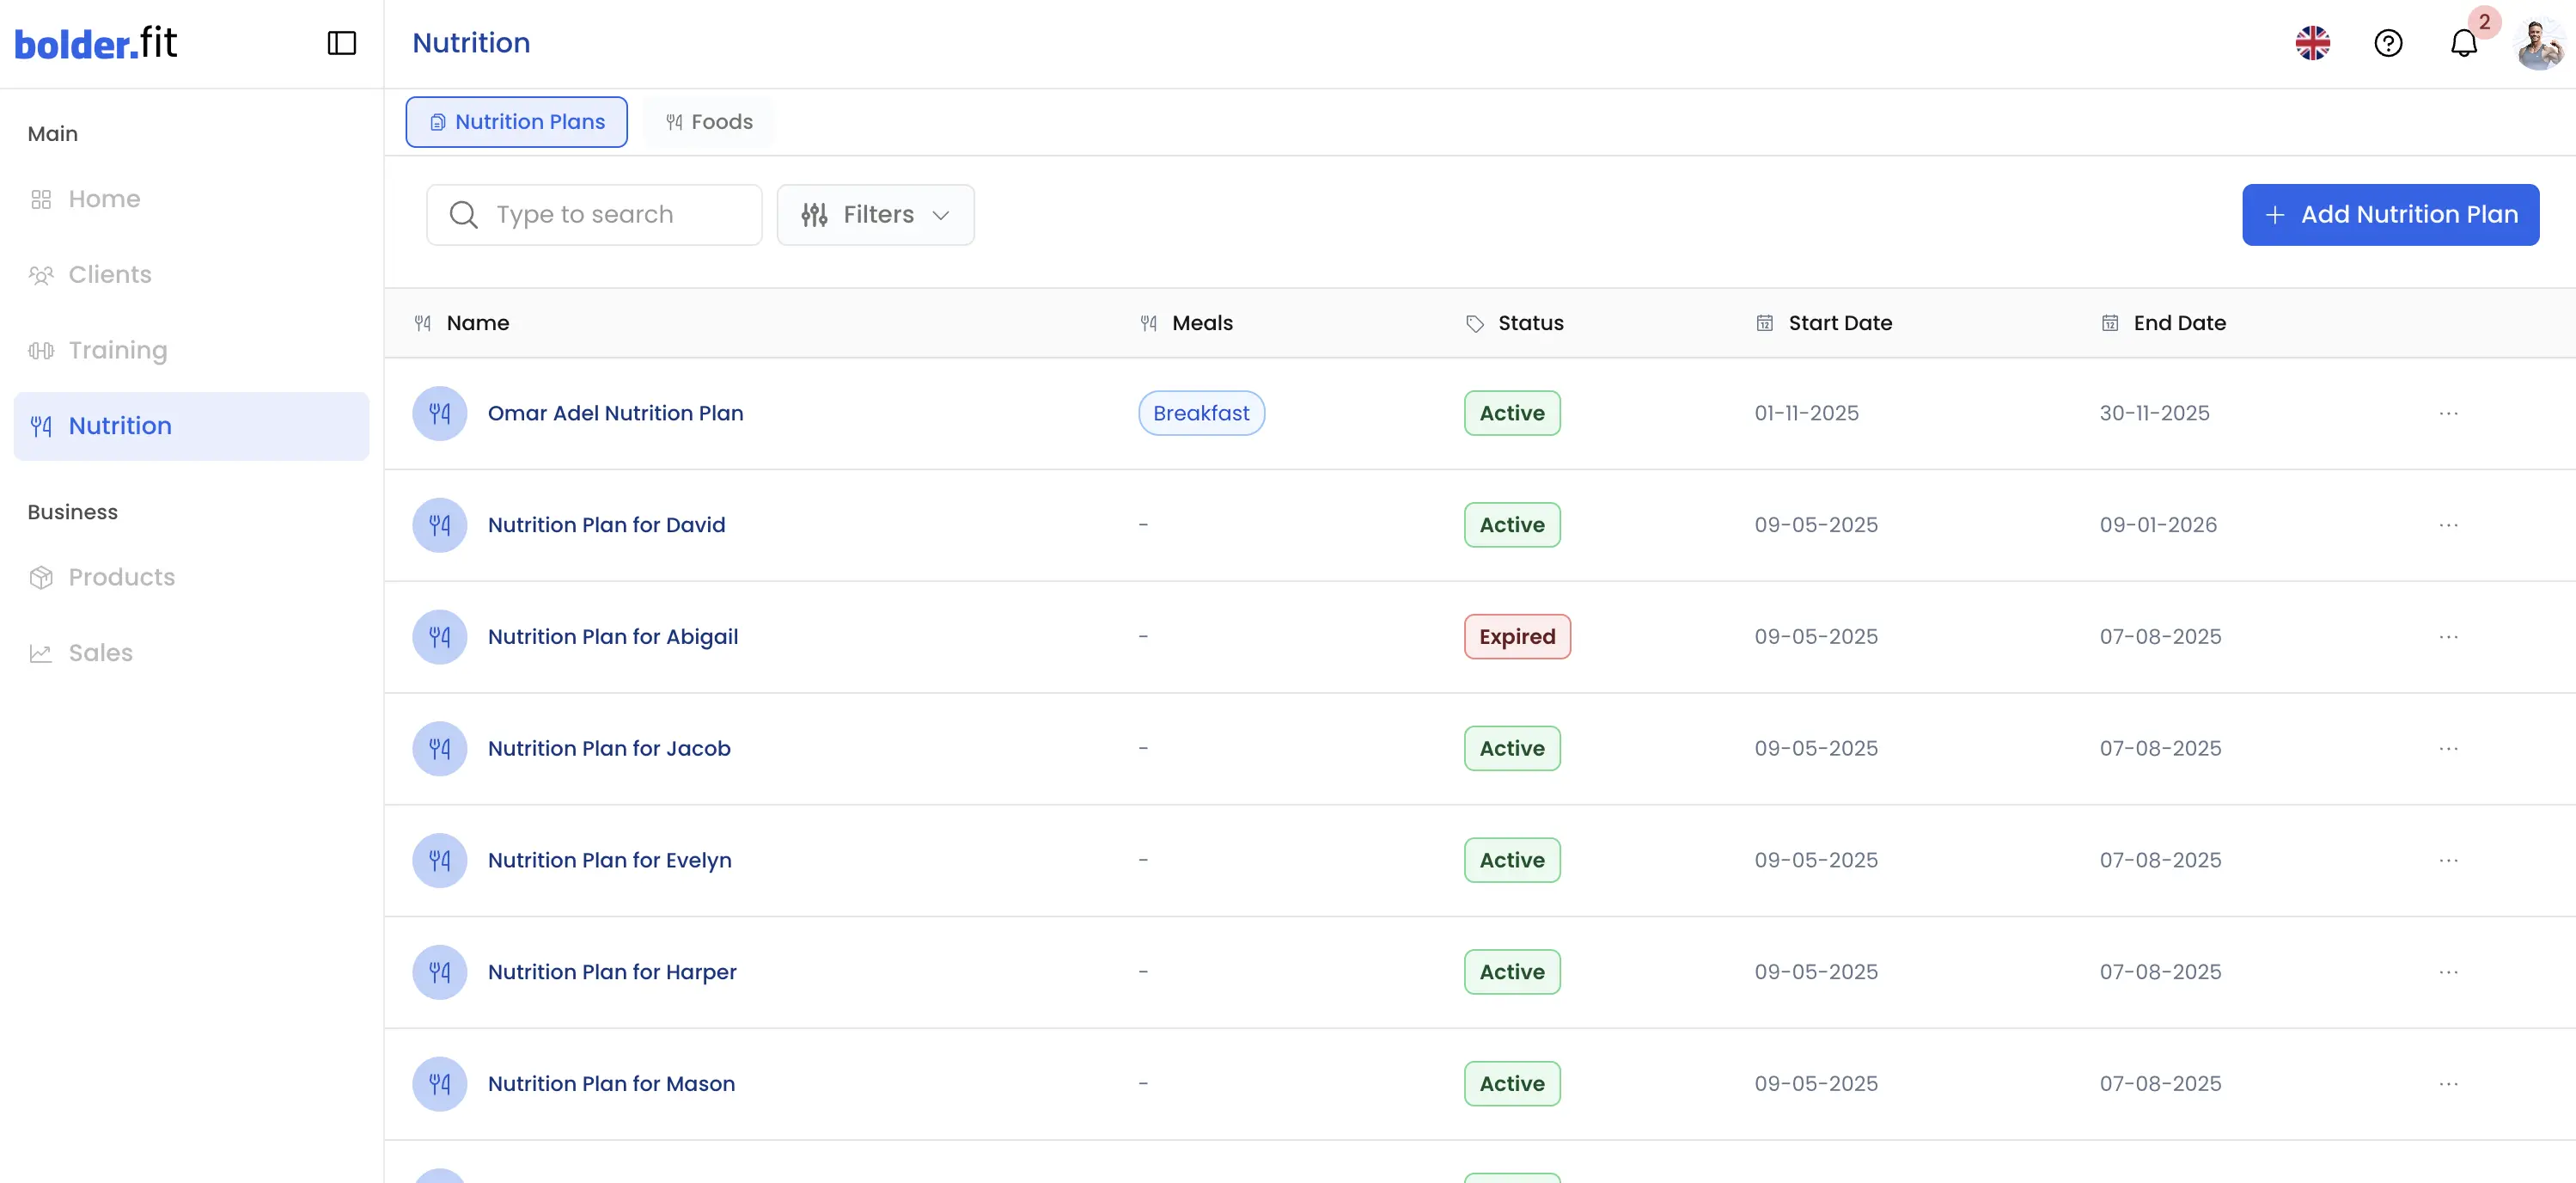Focus the Type to search field
This screenshot has width=2576, height=1183.
pos(594,214)
